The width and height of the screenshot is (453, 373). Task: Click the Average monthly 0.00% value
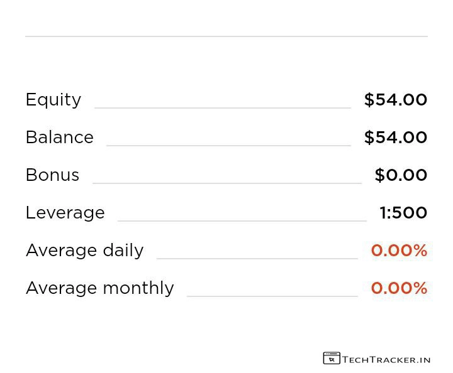(x=399, y=288)
